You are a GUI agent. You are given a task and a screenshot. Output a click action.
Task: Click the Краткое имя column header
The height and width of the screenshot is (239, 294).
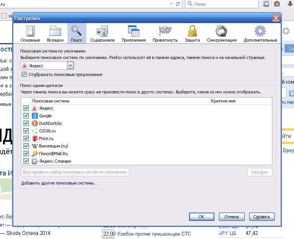[241, 101]
